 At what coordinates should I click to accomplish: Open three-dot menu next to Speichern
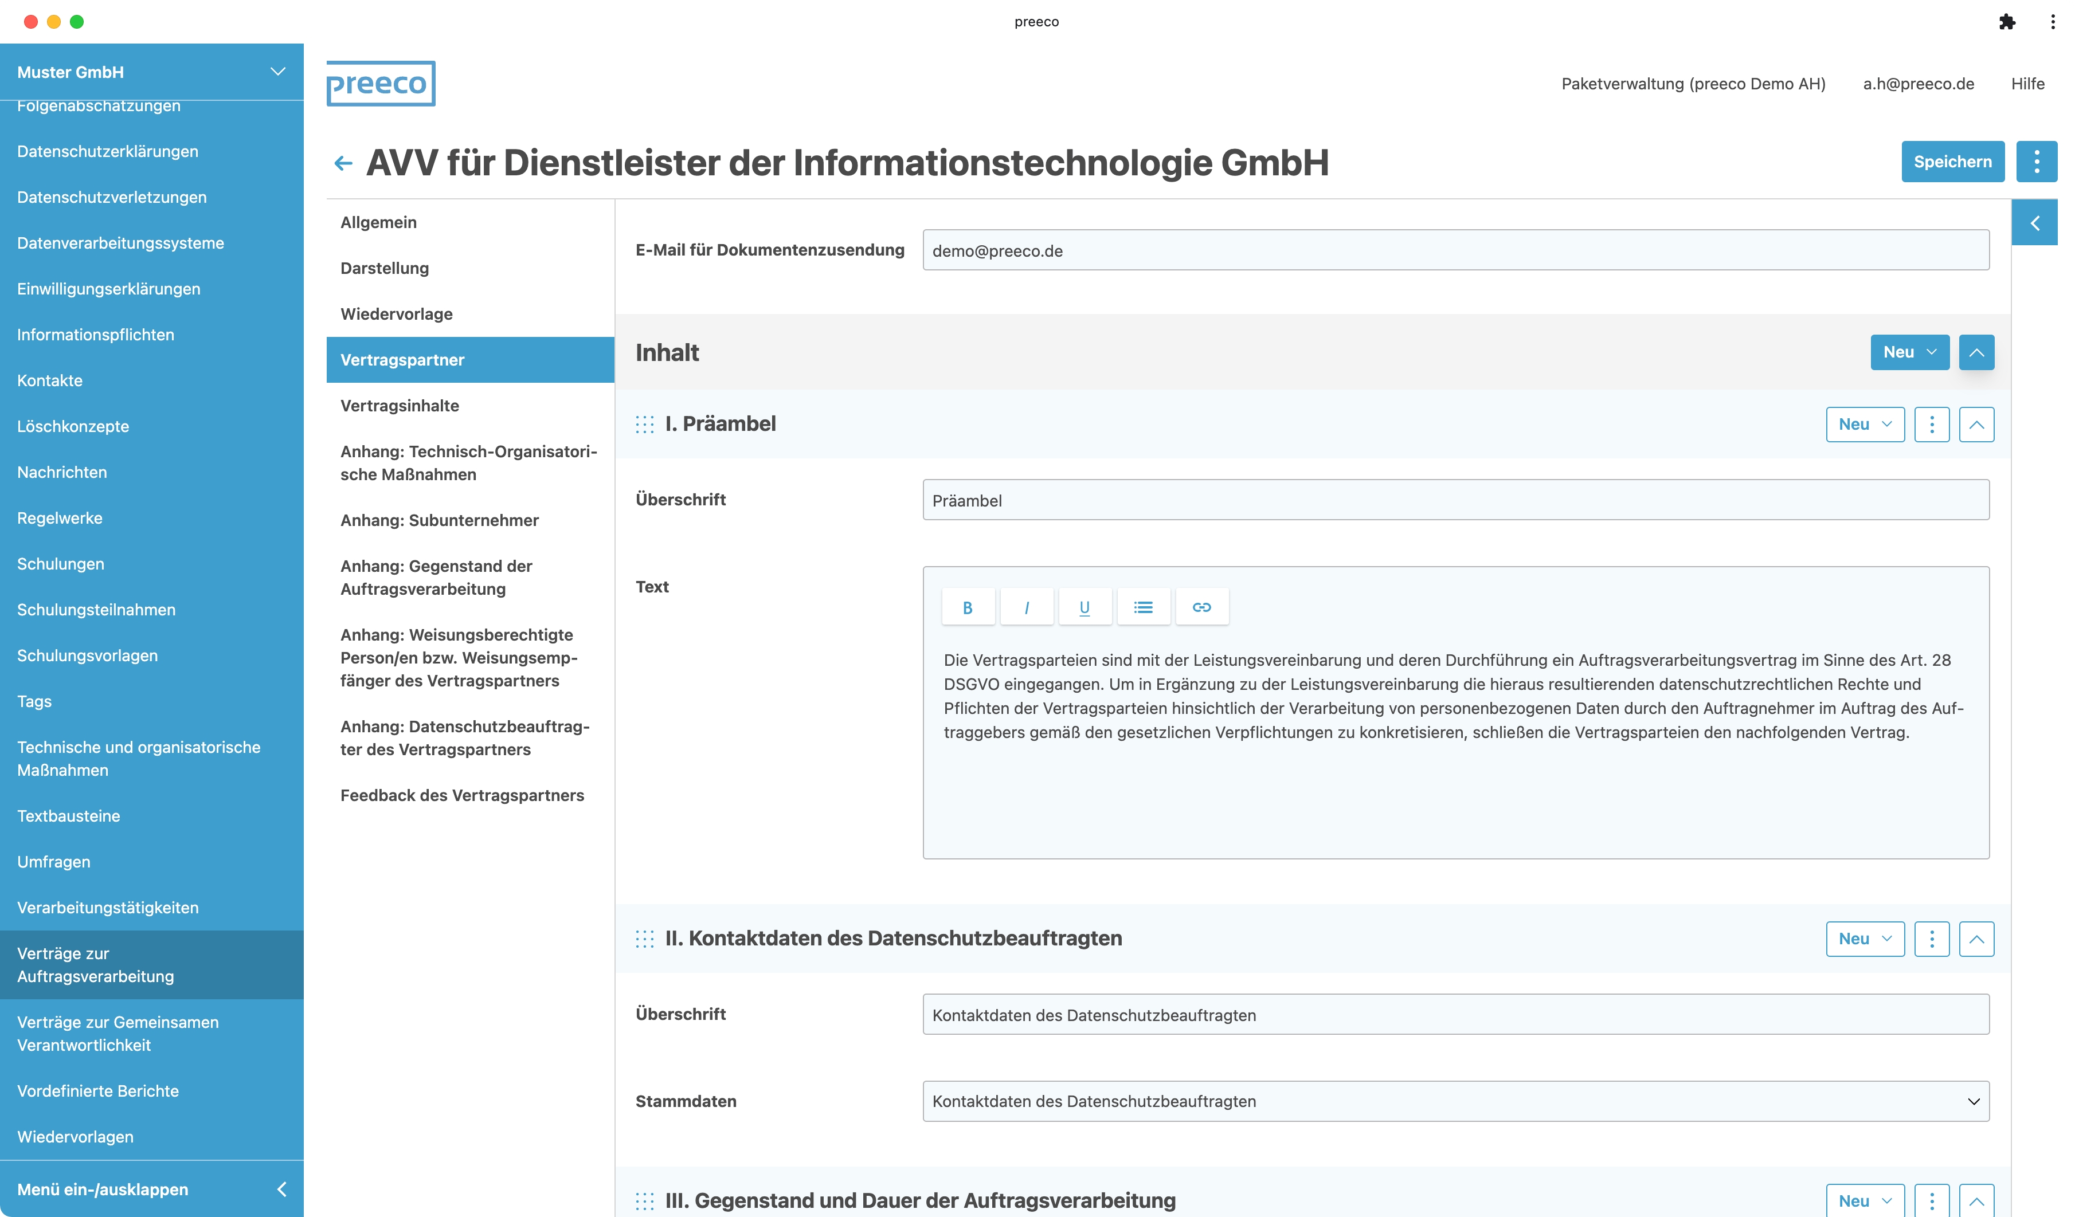tap(2035, 161)
